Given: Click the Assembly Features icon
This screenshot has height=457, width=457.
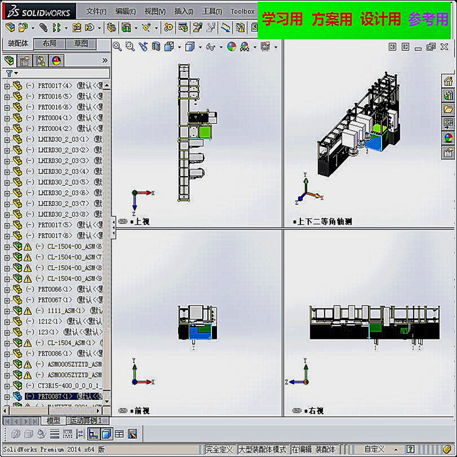Looking at the screenshot, I should coord(126,27).
